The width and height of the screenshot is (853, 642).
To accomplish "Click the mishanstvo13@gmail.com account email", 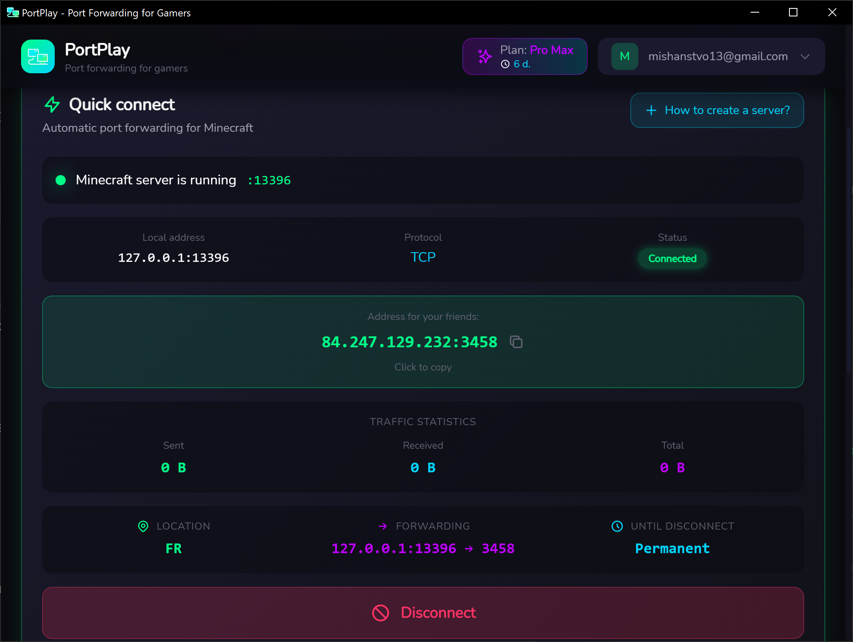I will [718, 56].
